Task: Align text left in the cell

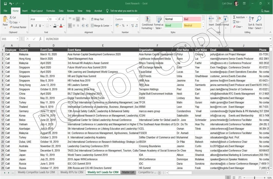Action: pyautogui.click(x=70, y=26)
